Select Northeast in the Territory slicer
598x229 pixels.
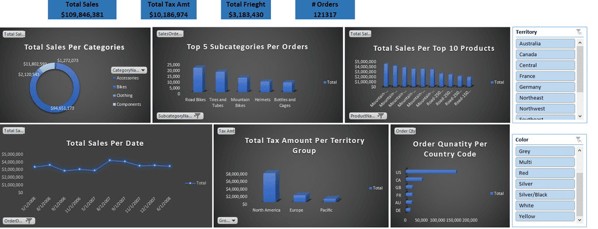[x=545, y=98]
